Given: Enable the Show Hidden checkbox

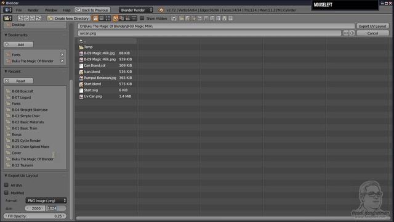Looking at the screenshot, I should click(142, 18).
